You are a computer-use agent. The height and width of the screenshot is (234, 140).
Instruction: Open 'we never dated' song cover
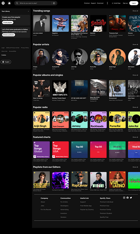coord(41,23)
